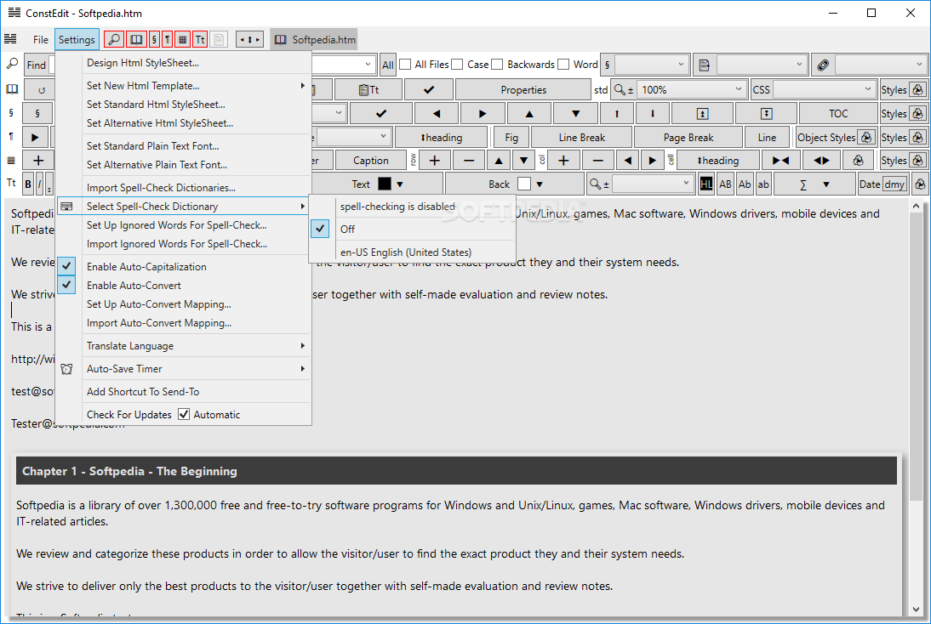Click the paste as text clipboard Tt button

click(369, 90)
